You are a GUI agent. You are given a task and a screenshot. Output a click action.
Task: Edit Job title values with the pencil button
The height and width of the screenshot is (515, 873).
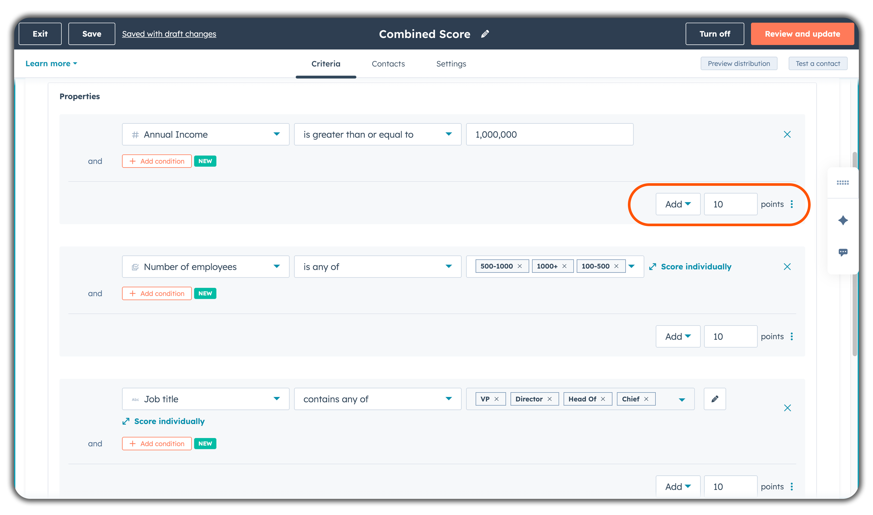pyautogui.click(x=715, y=399)
